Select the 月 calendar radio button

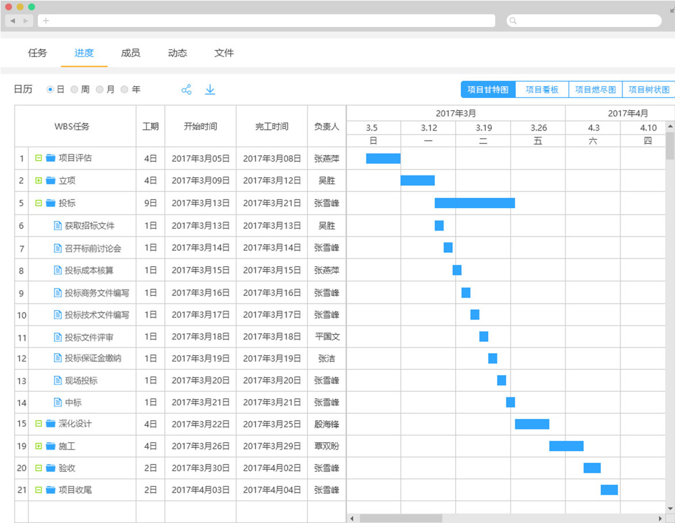(99, 90)
